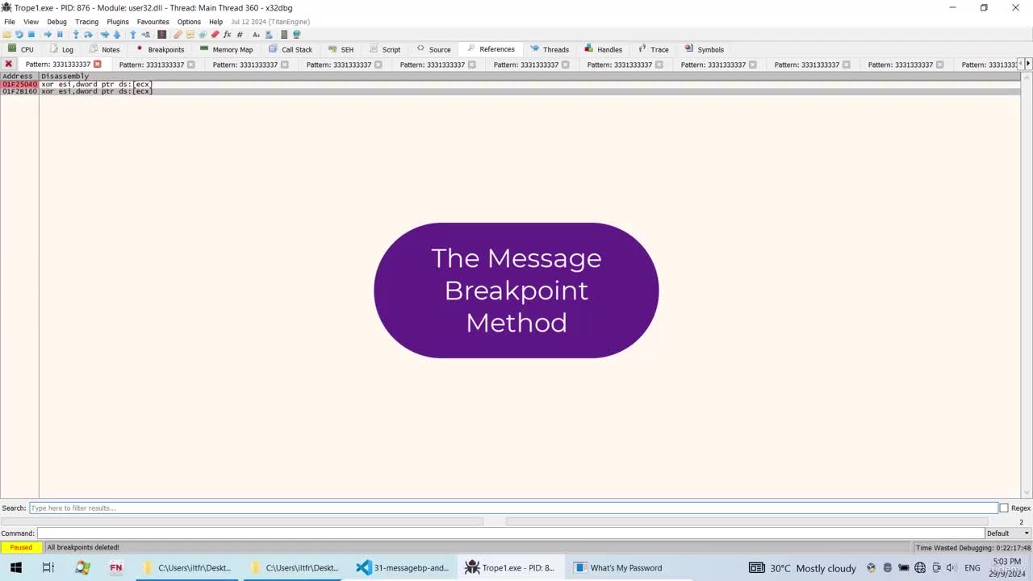Image resolution: width=1033 pixels, height=581 pixels.
Task: Open the Options menu
Action: 189,22
